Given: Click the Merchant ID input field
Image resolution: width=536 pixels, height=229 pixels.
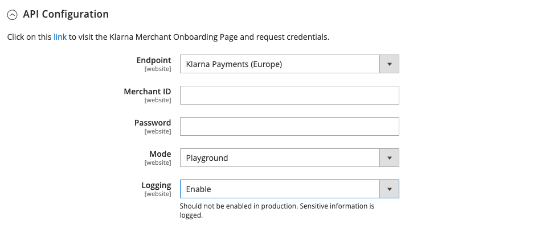Looking at the screenshot, I should [x=289, y=95].
